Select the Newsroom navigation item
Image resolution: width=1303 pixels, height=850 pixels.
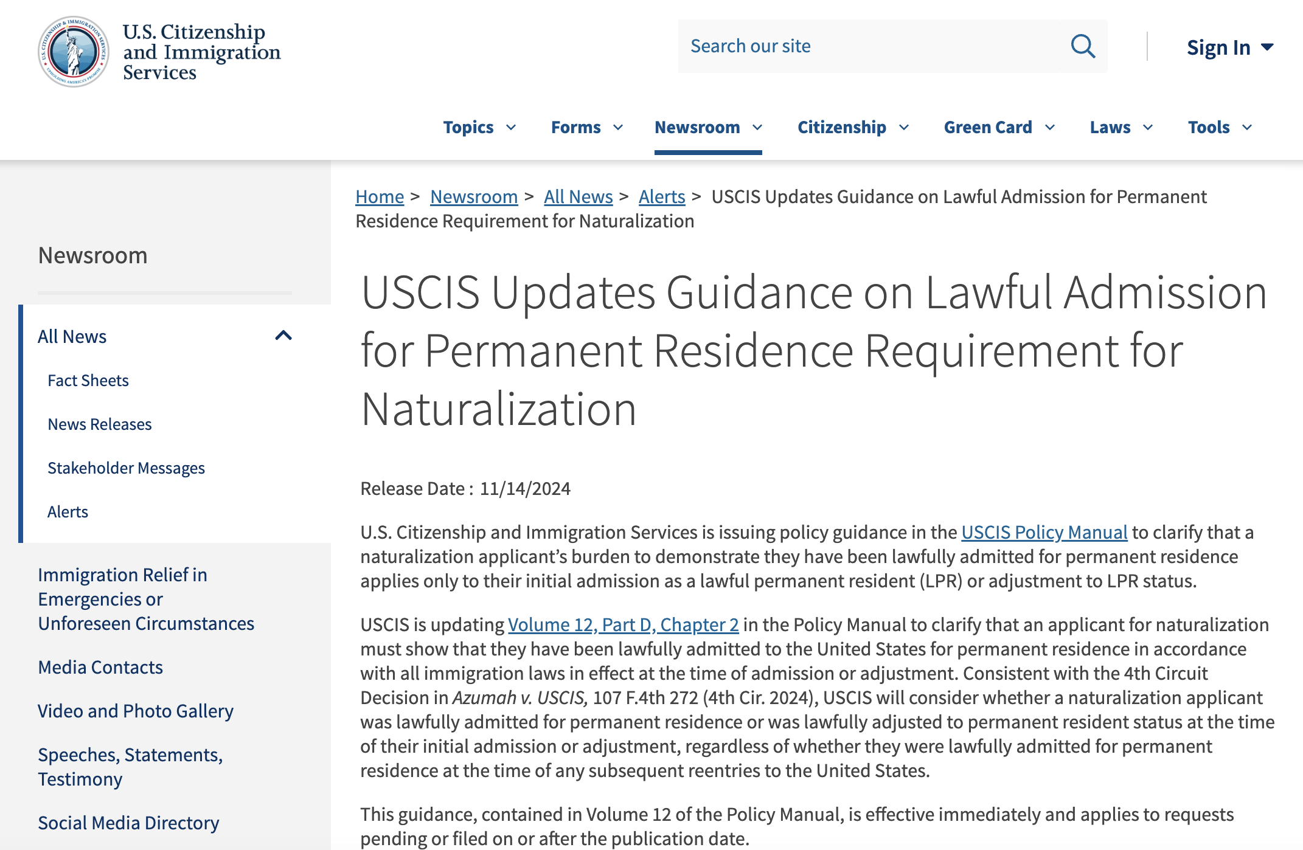(697, 127)
